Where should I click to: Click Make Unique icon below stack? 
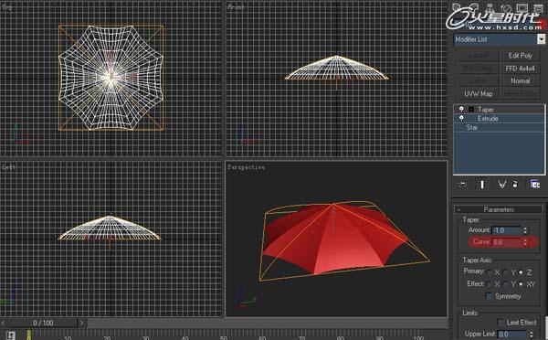[501, 185]
